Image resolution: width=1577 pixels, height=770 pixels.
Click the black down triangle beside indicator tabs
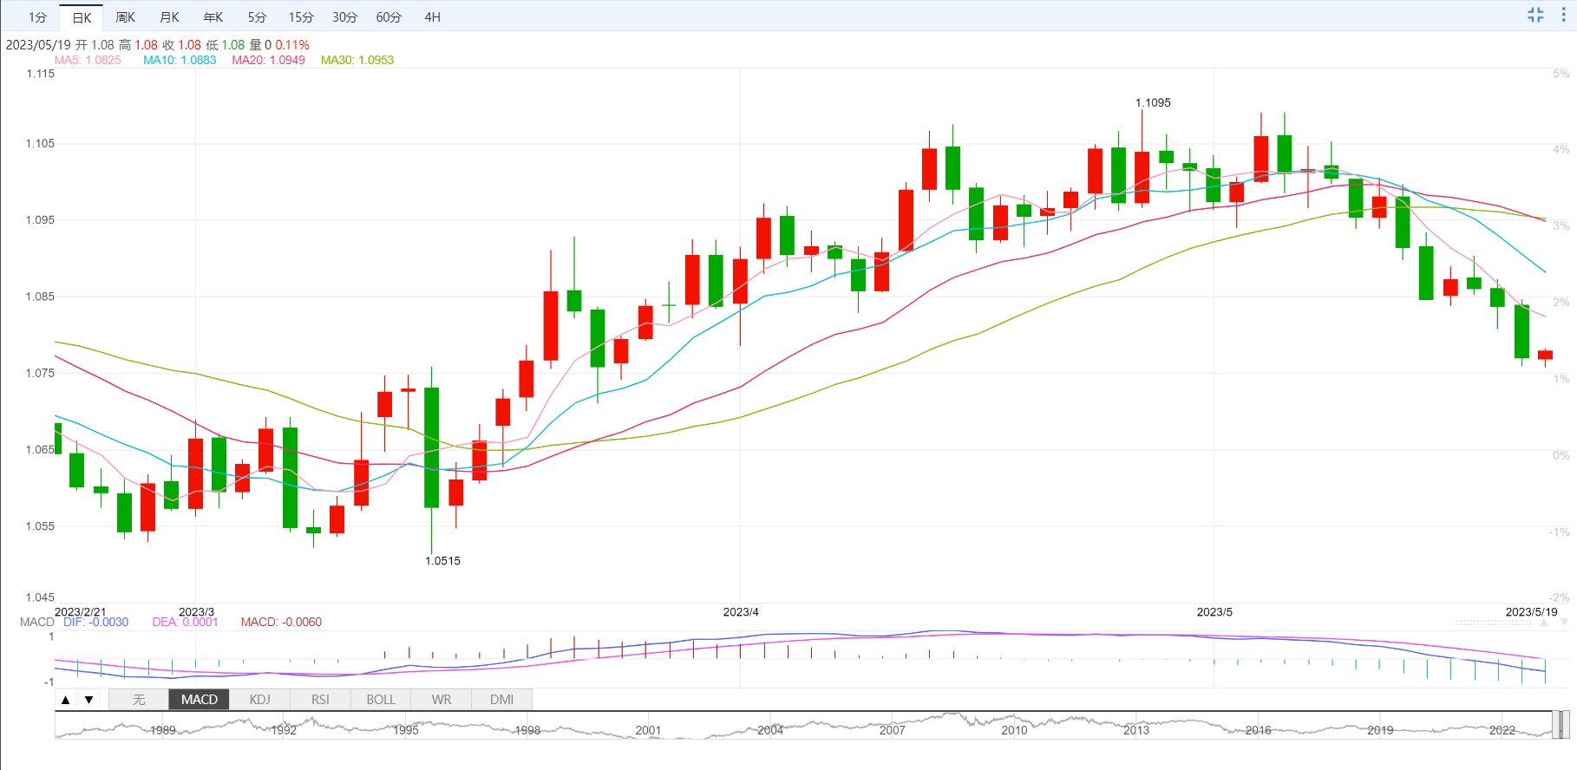(x=88, y=700)
